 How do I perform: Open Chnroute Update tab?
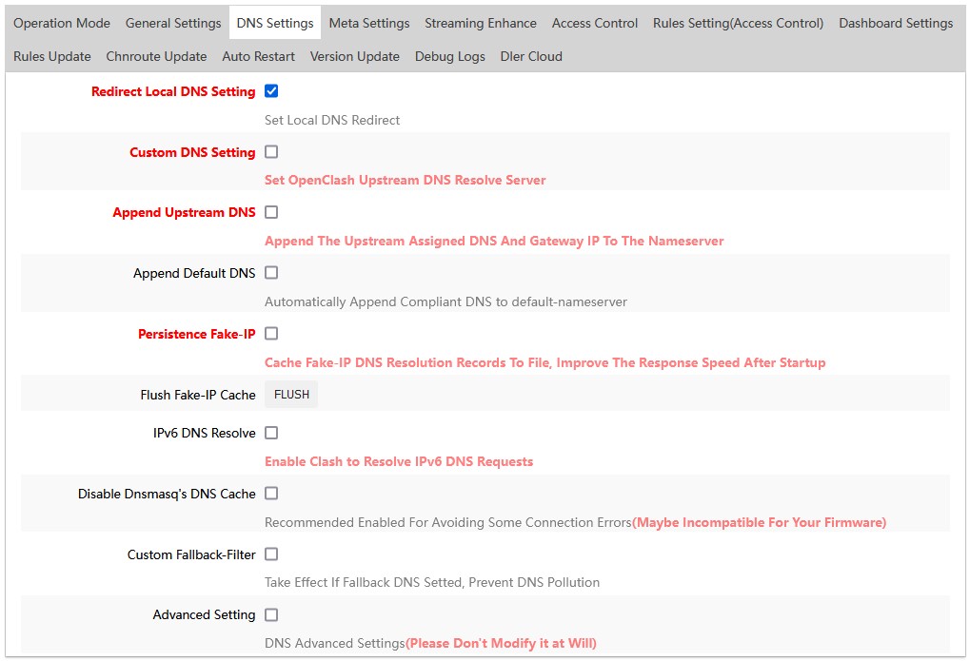[156, 56]
